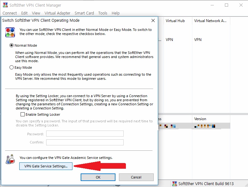Image resolution: width=248 pixels, height=187 pixels.
Task: Open the Tools menu
Action: (x=103, y=13)
